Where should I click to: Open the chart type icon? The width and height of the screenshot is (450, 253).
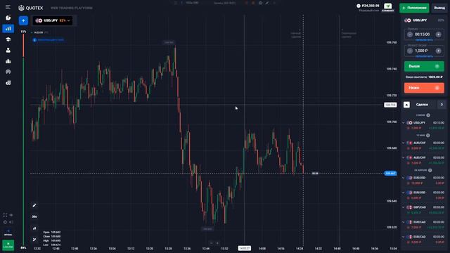[x=34, y=228]
